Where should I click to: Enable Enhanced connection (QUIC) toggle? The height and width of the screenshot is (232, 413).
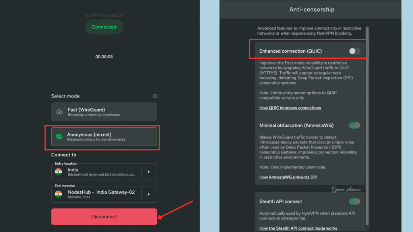point(355,51)
